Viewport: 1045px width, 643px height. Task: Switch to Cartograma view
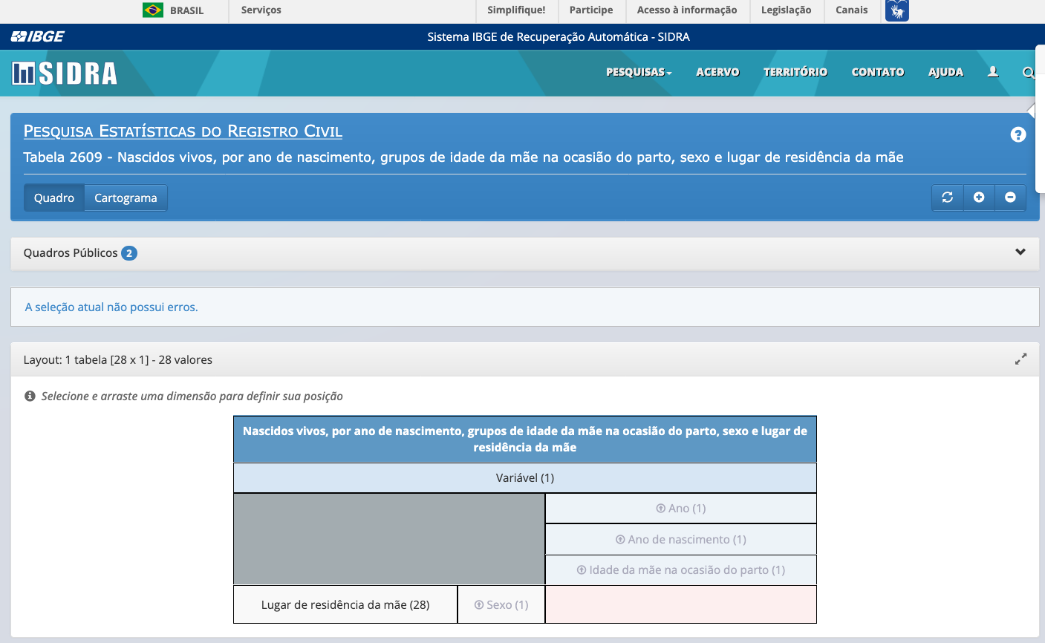[x=126, y=198]
